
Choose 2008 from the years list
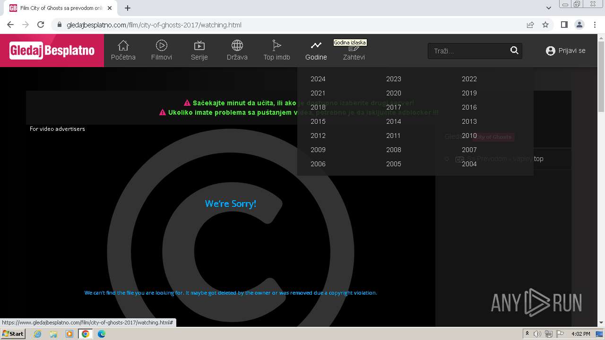coord(394,150)
